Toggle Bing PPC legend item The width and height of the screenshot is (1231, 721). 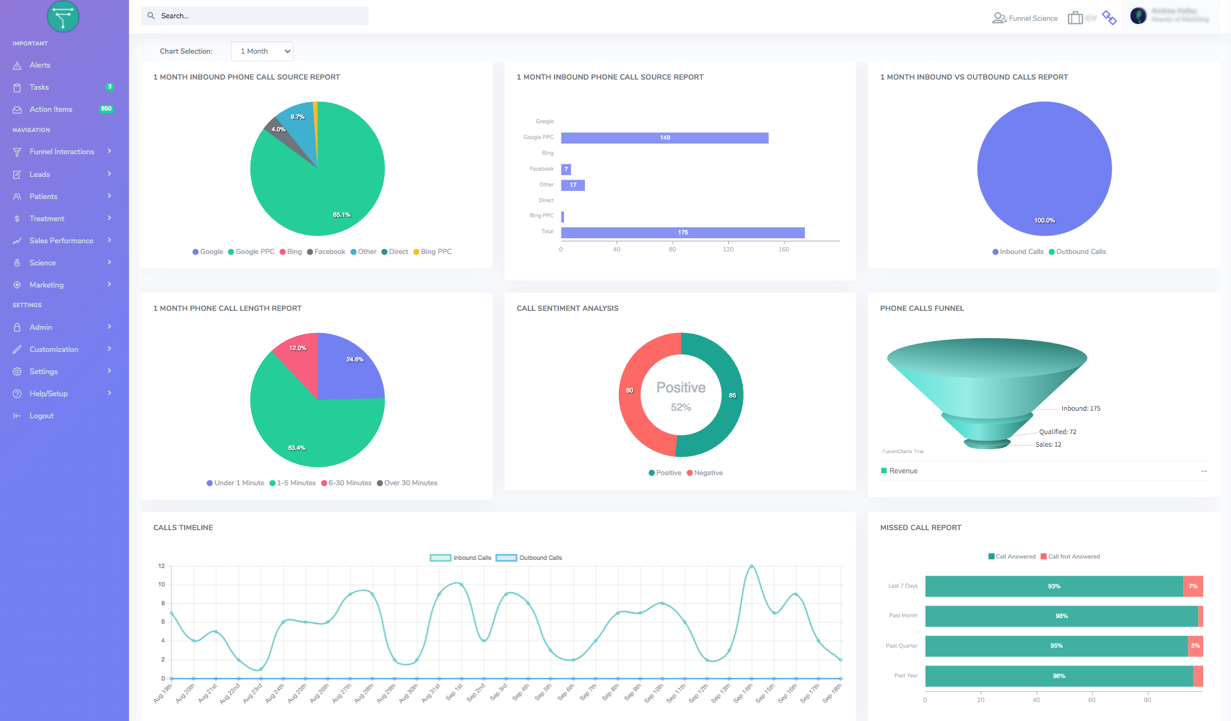(x=432, y=251)
